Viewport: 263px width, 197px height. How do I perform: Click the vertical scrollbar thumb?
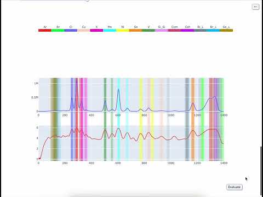pyautogui.click(x=261, y=171)
